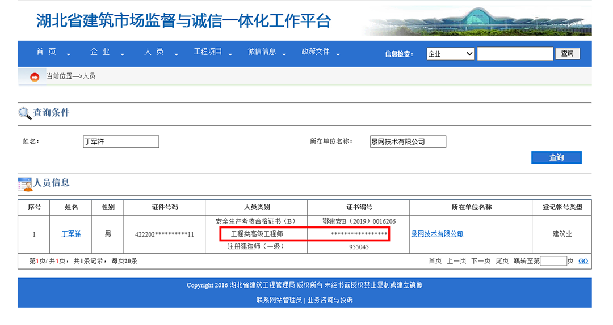Expand the 工程项目 menu arrow
Image resolution: width=613 pixels, height=325 pixels.
click(x=230, y=55)
